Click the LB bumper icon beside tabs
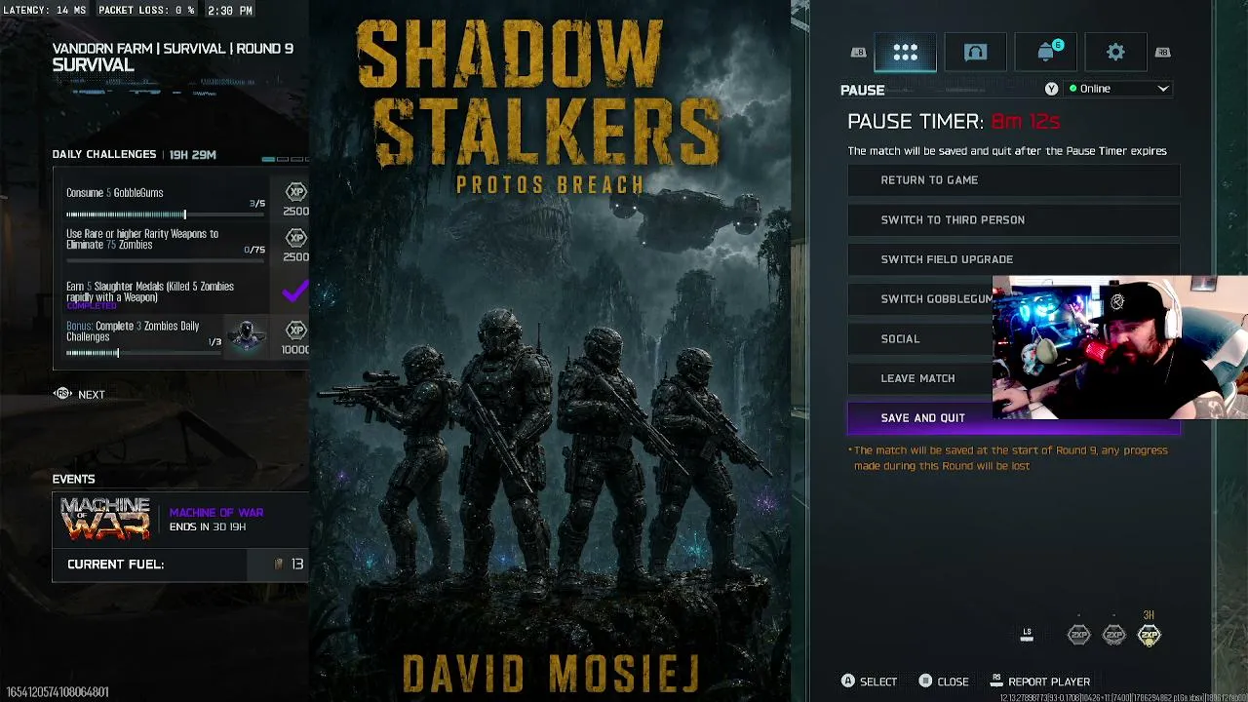 (x=858, y=53)
